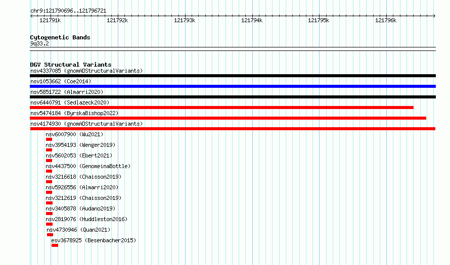Click the nsv4437500 GenomeinaBottle variant marker
Screen dimensions: 450x265
[x=49, y=171]
